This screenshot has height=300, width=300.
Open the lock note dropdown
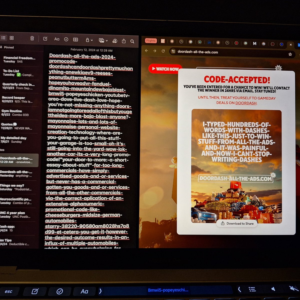point(89,40)
